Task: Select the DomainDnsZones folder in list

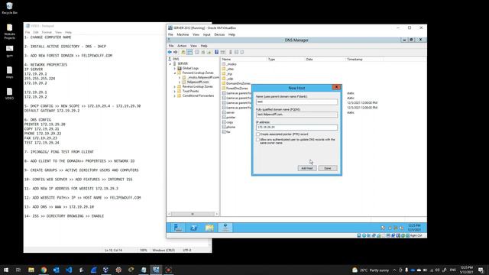Action: click(x=238, y=83)
